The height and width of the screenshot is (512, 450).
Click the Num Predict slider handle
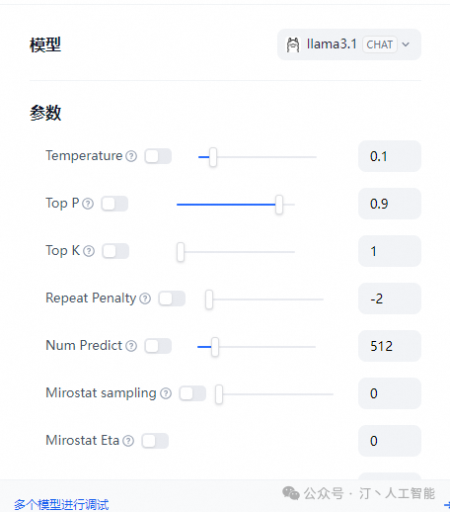click(x=215, y=347)
